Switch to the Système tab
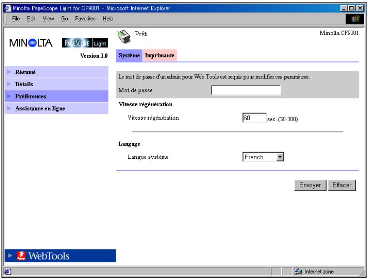The image size is (368, 279). [x=129, y=55]
